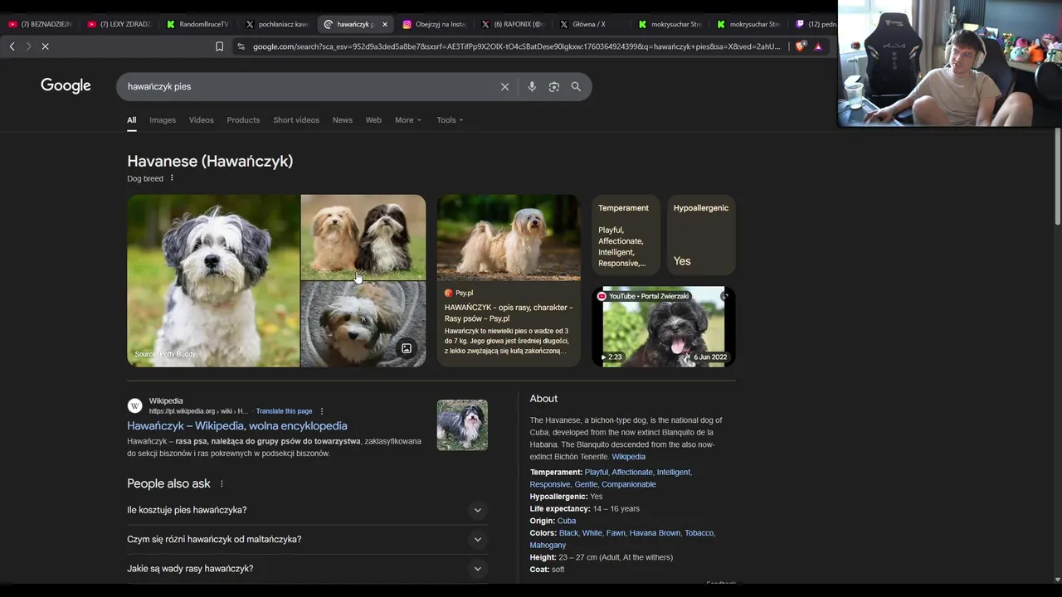Open the Videos search filter

coord(202,120)
